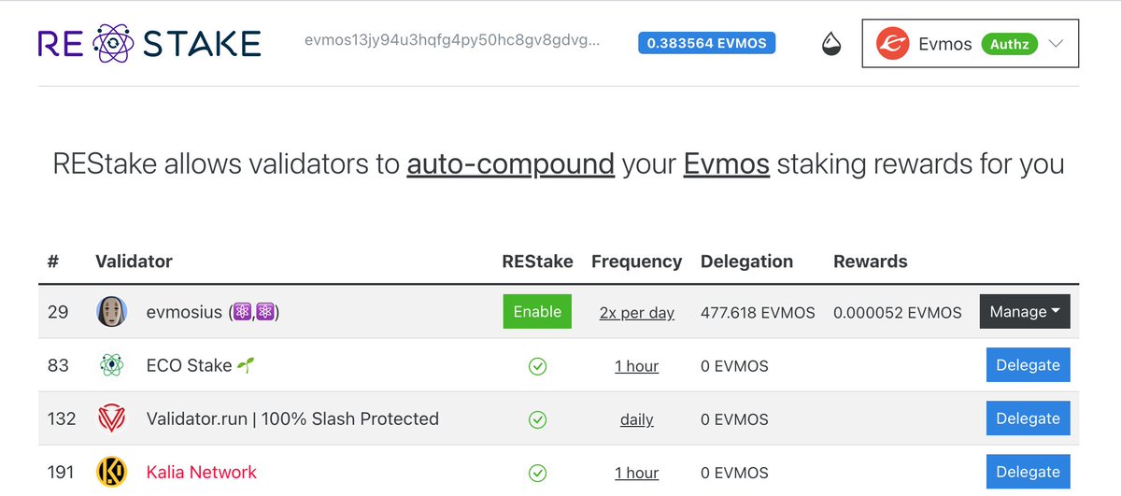Click Kalia Network REStake green checkmark
Image resolution: width=1121 pixels, height=496 pixels.
(537, 473)
